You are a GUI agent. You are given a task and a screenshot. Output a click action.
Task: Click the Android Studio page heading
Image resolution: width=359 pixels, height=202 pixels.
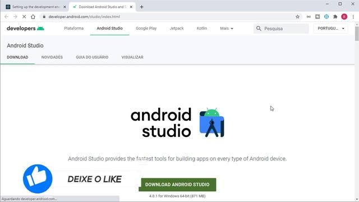(25, 45)
